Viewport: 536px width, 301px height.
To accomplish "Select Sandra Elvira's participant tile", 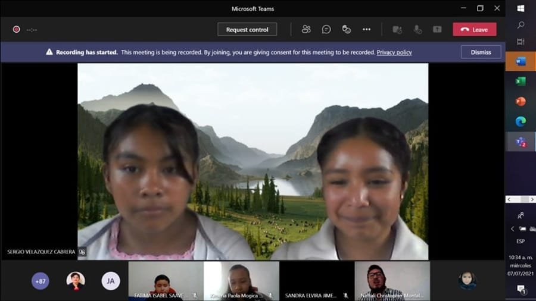I will 317,281.
